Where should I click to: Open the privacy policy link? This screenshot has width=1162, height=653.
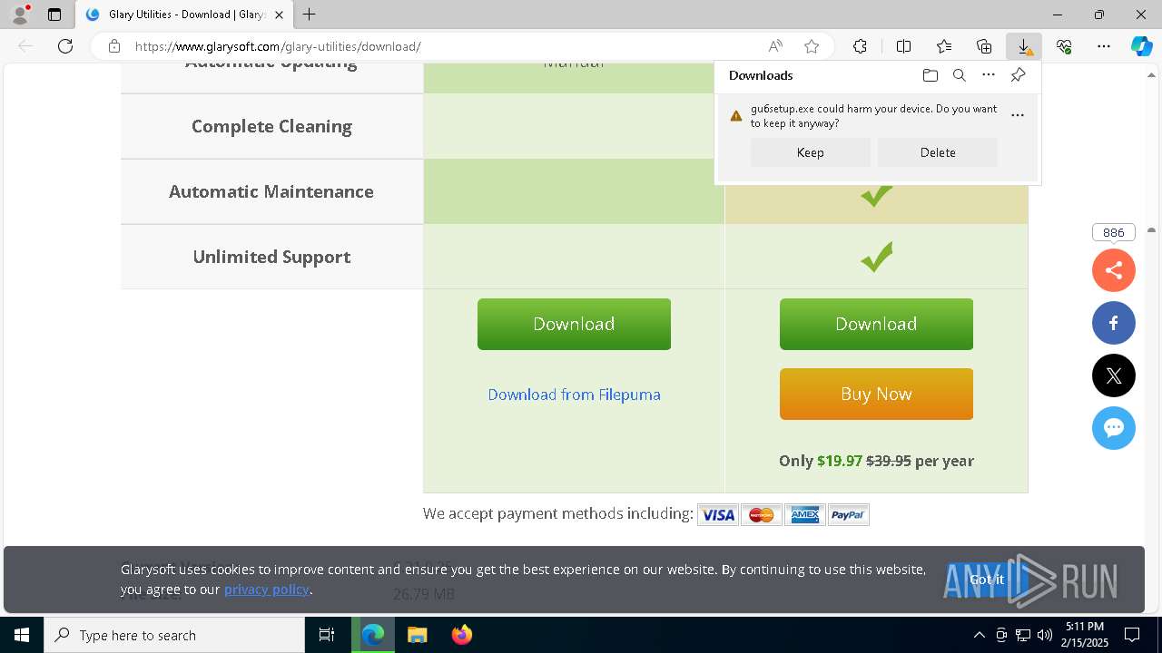267,590
